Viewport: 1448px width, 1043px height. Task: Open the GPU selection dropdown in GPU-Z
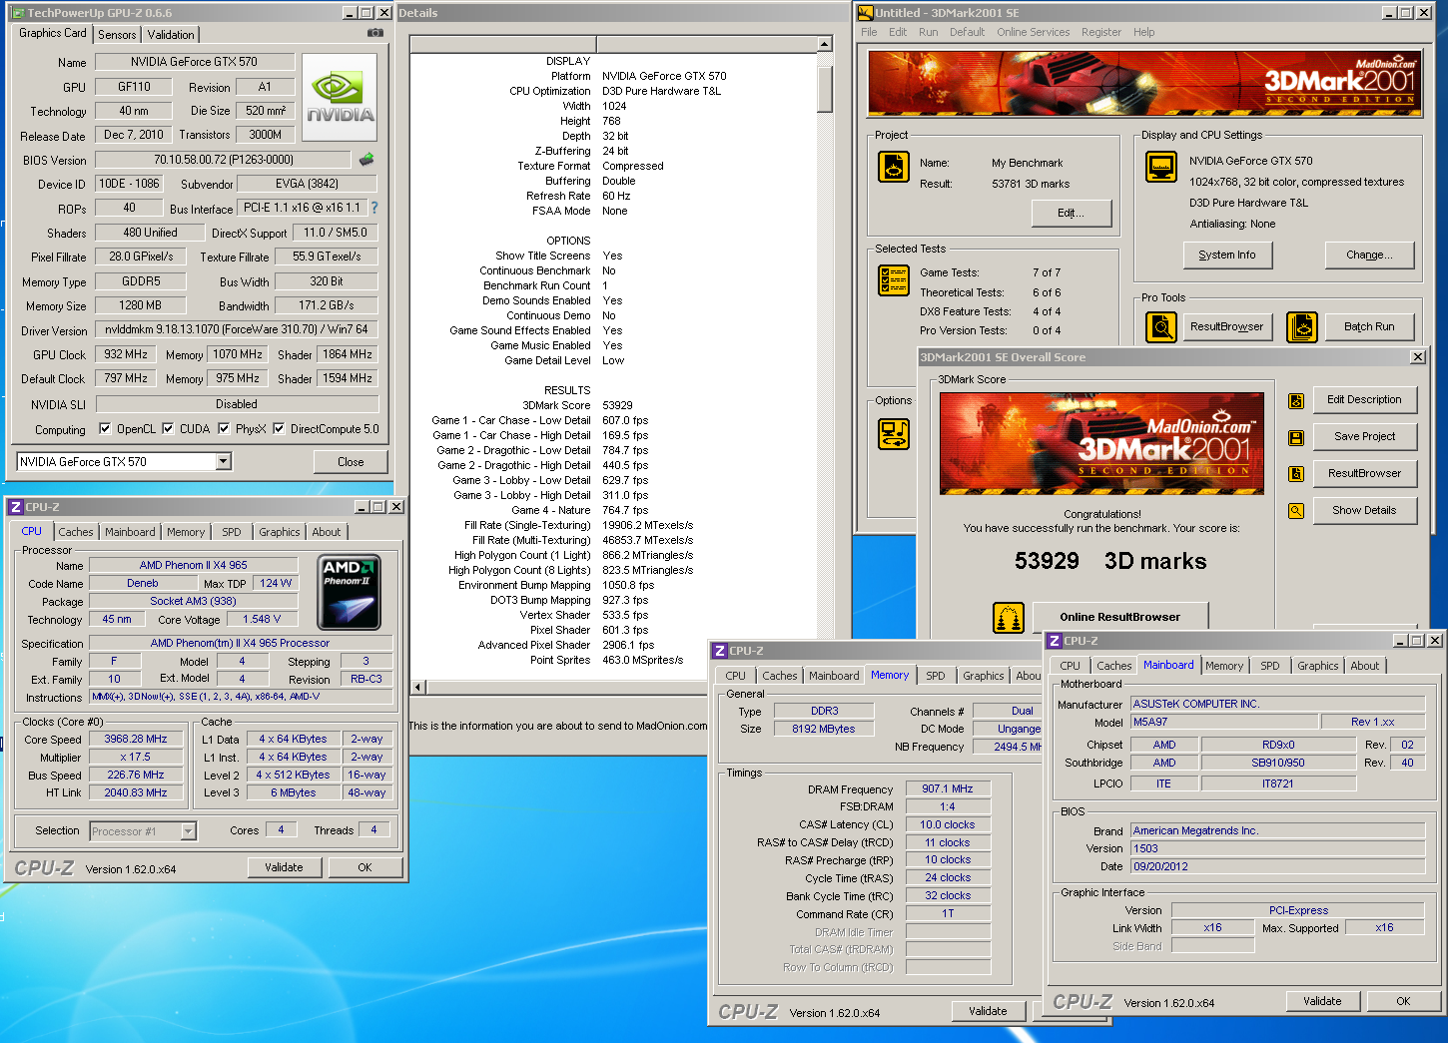224,461
